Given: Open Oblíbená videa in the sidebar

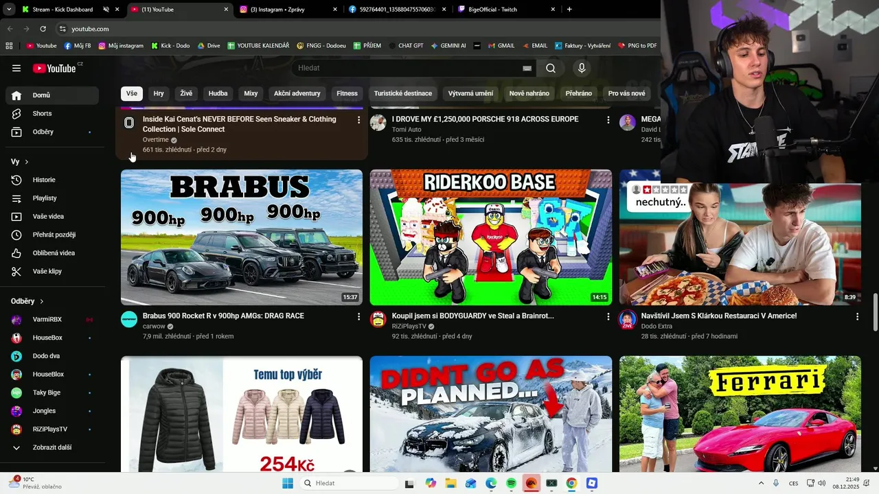Looking at the screenshot, I should point(52,253).
